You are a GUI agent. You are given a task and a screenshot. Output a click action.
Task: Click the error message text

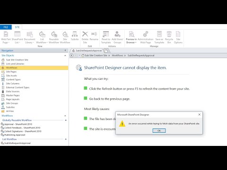(164, 124)
